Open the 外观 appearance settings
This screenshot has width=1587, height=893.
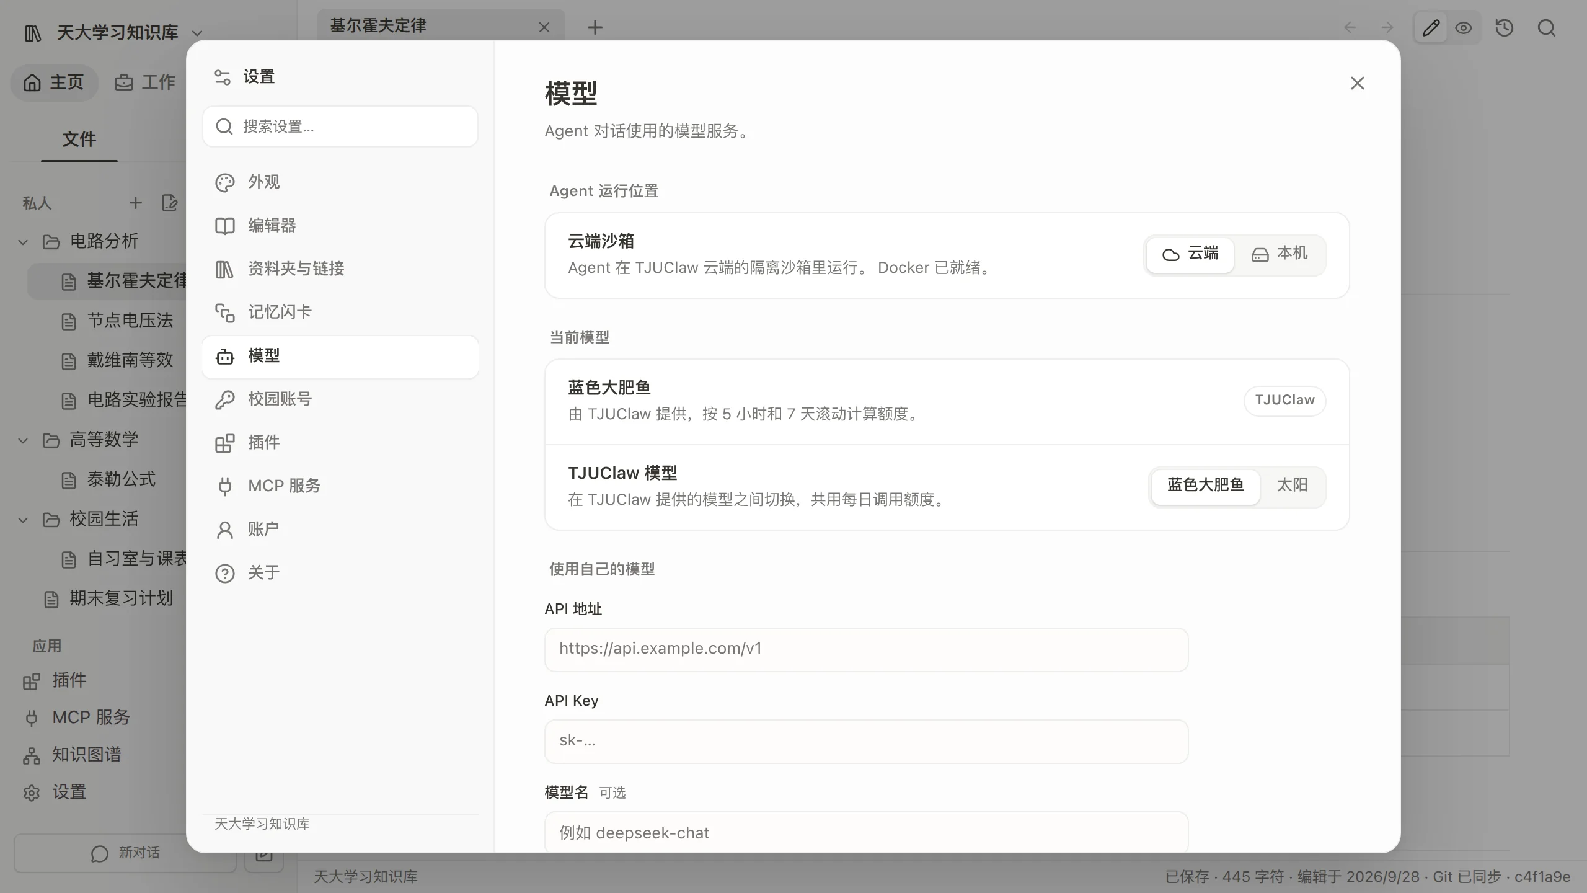(x=340, y=182)
